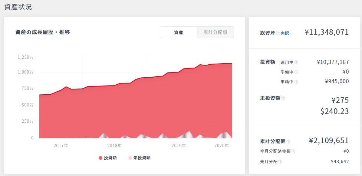Click the 2020年 axis label
This screenshot has width=362, height=176.
pyautogui.click(x=221, y=146)
